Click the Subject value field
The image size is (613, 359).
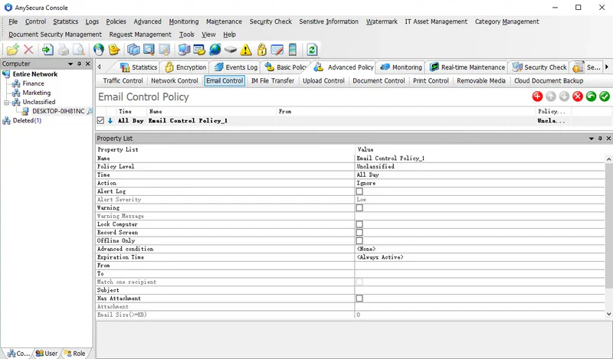(480, 290)
